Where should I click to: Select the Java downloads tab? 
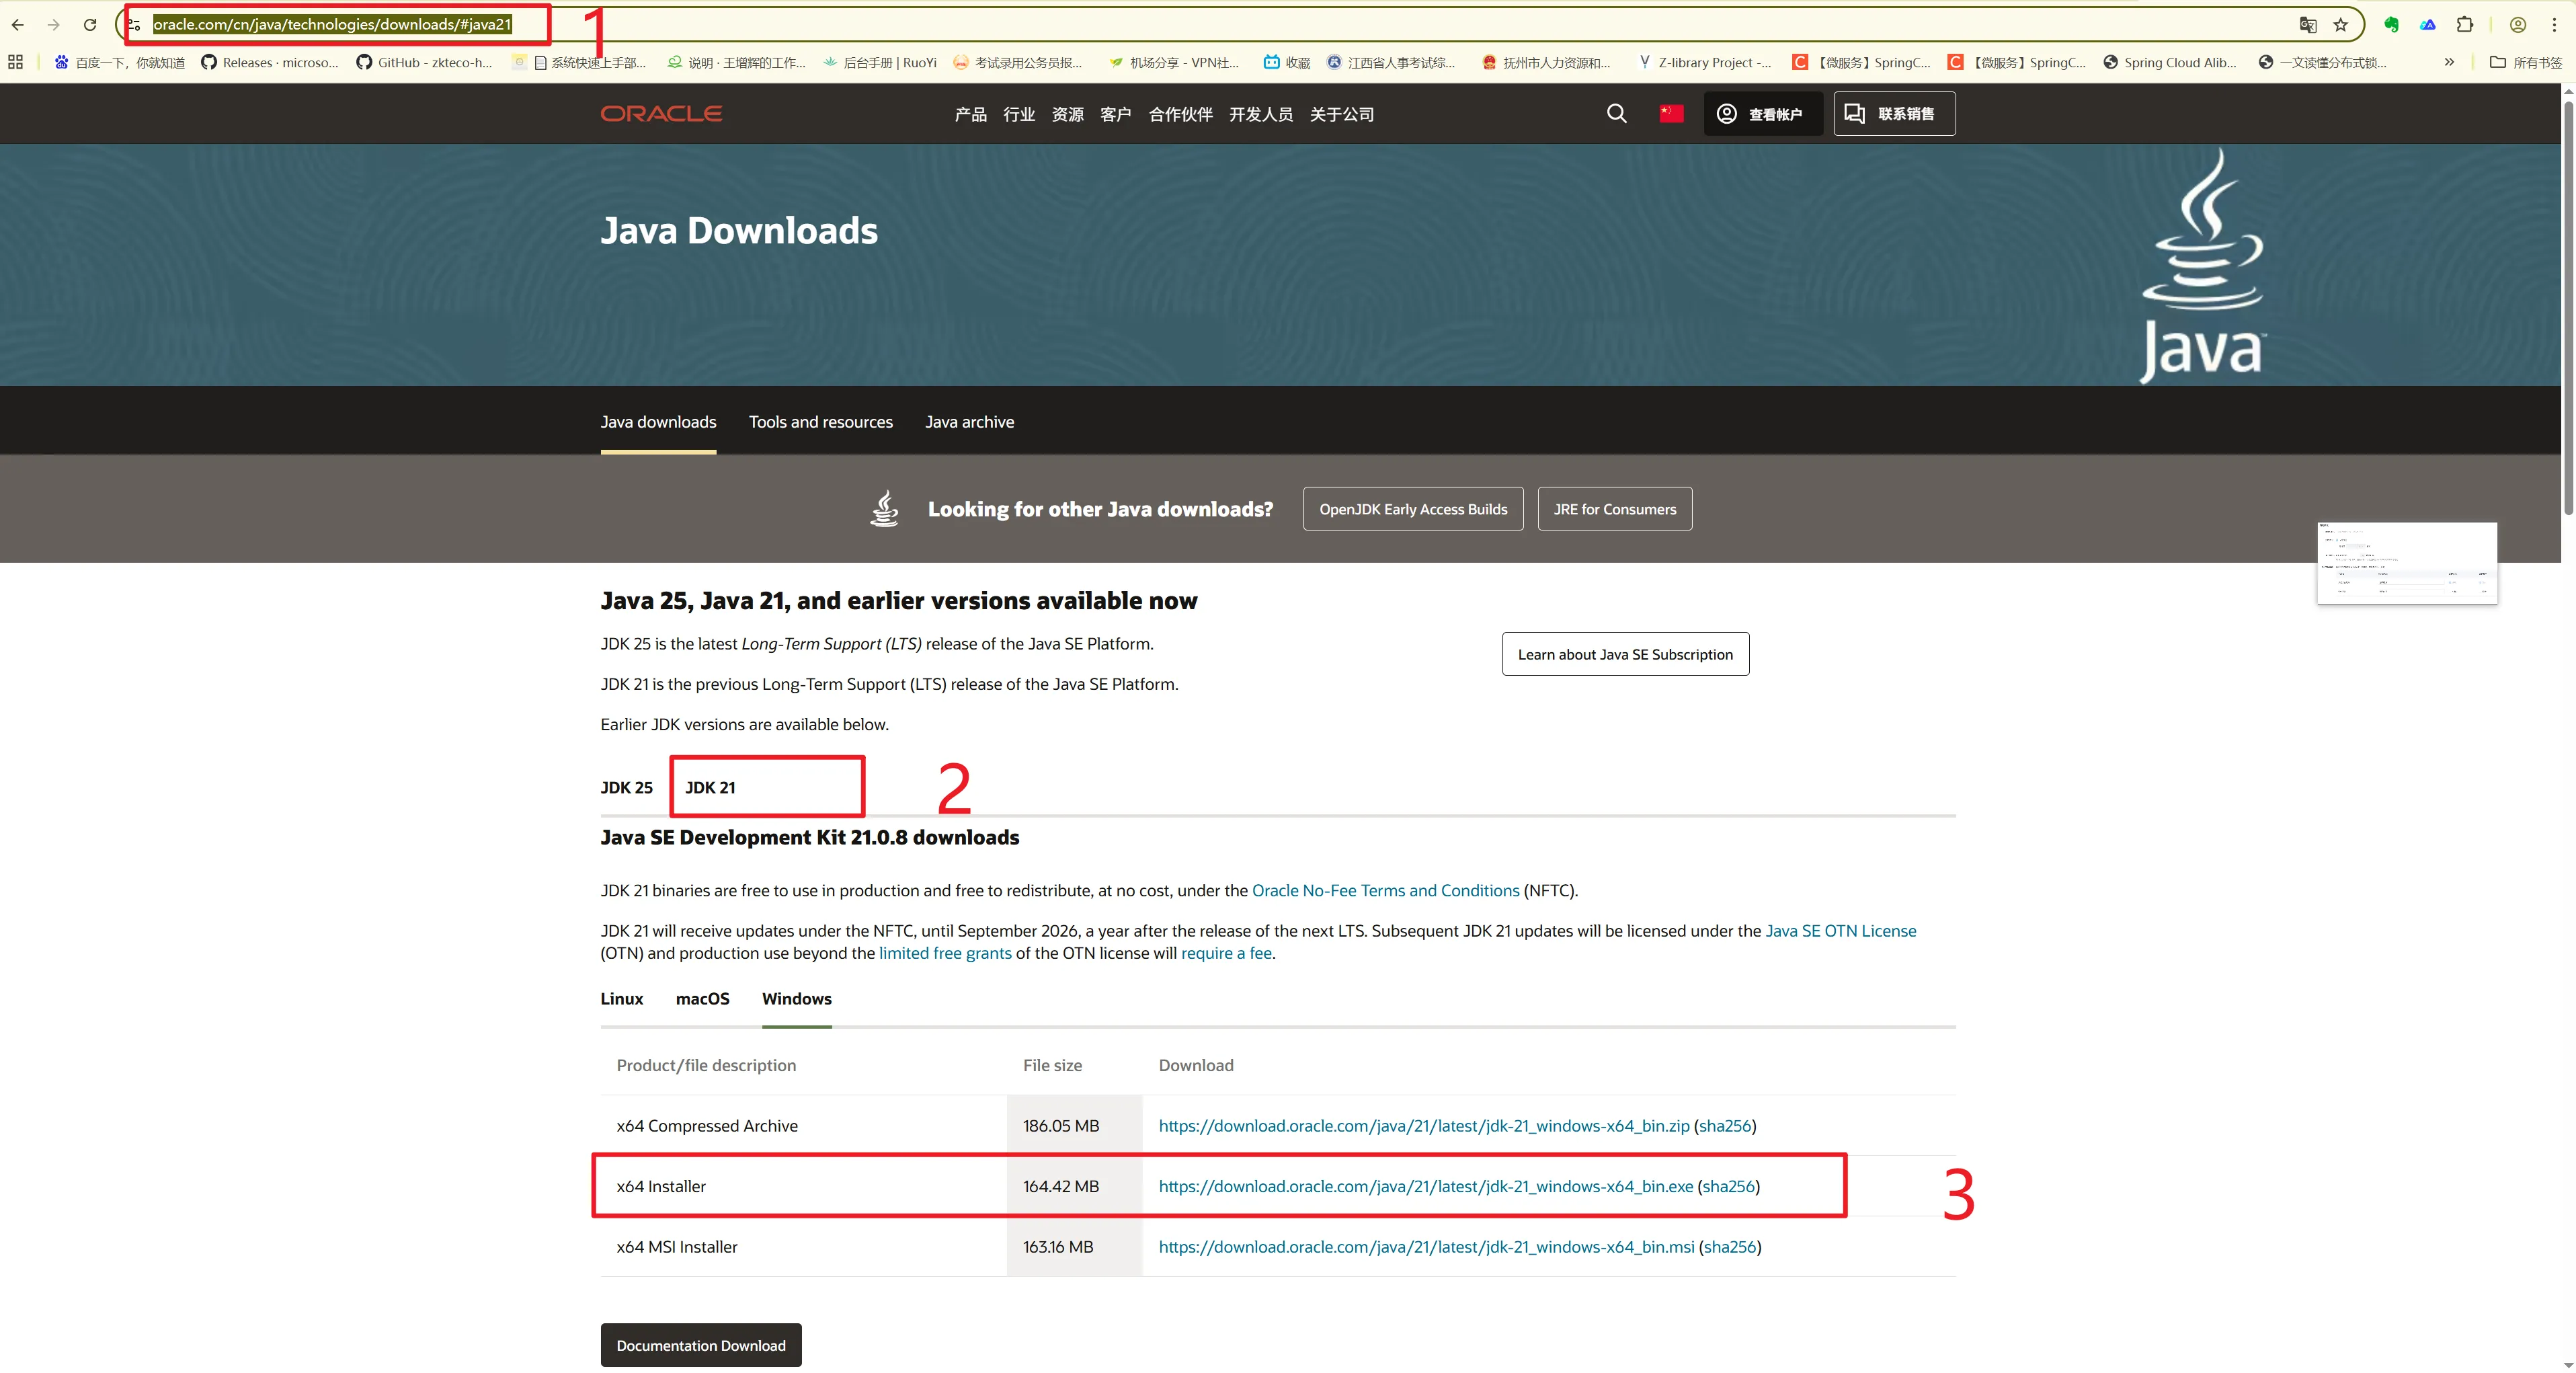pos(658,422)
